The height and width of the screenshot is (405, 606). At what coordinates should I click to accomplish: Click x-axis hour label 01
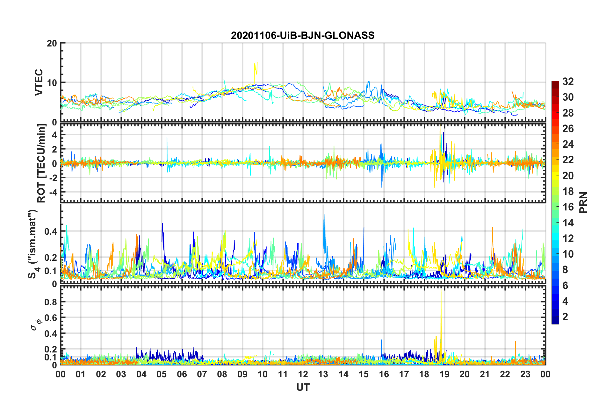pyautogui.click(x=81, y=374)
